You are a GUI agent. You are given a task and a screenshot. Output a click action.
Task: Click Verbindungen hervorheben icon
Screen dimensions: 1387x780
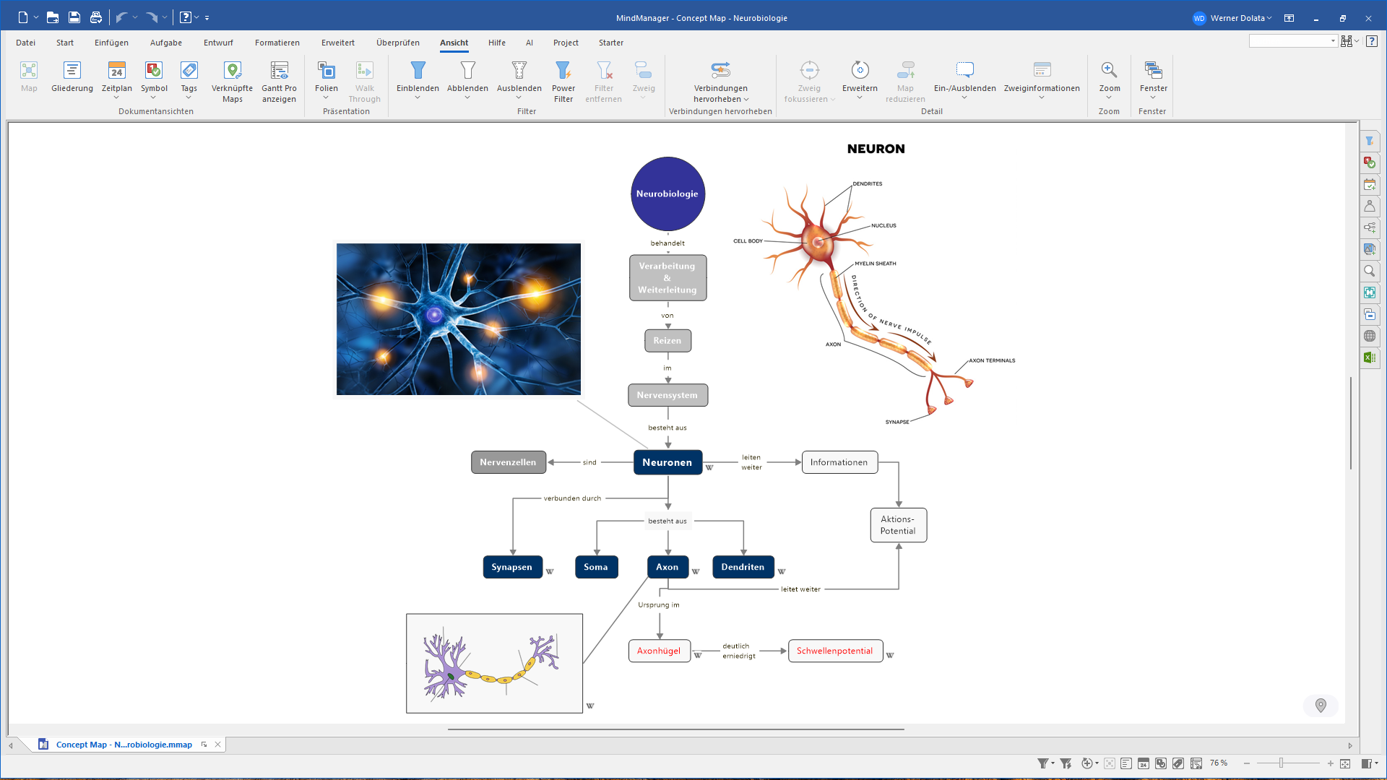720,71
